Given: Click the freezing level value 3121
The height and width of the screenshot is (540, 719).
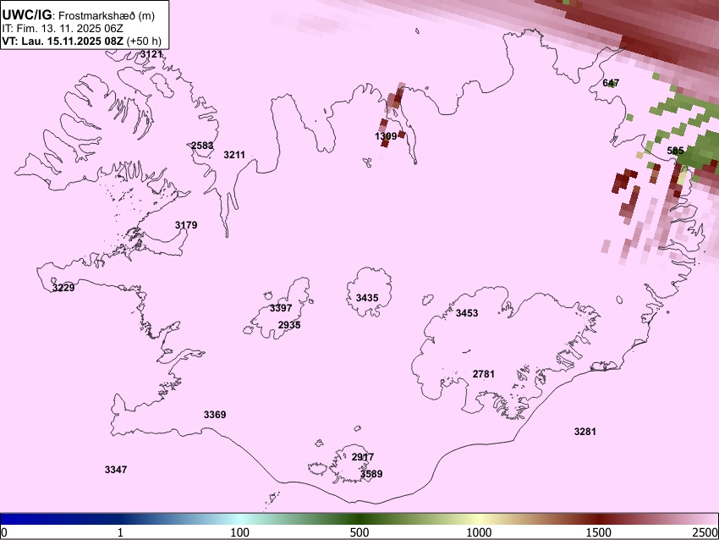Looking at the screenshot, I should (151, 54).
